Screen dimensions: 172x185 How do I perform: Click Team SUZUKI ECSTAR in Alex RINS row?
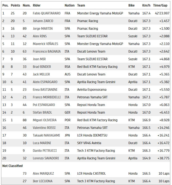(x=92, y=36)
